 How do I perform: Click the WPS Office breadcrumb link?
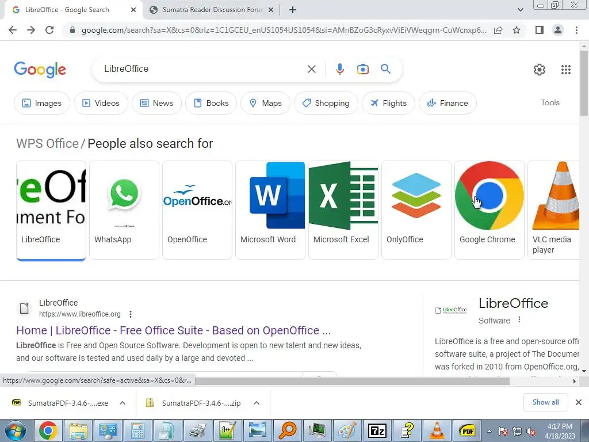pyautogui.click(x=47, y=143)
